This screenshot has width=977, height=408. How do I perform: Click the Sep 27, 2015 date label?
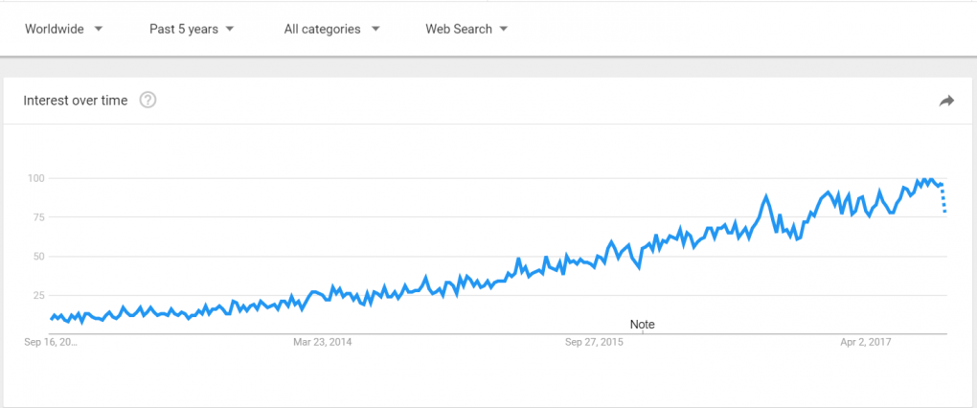point(594,341)
